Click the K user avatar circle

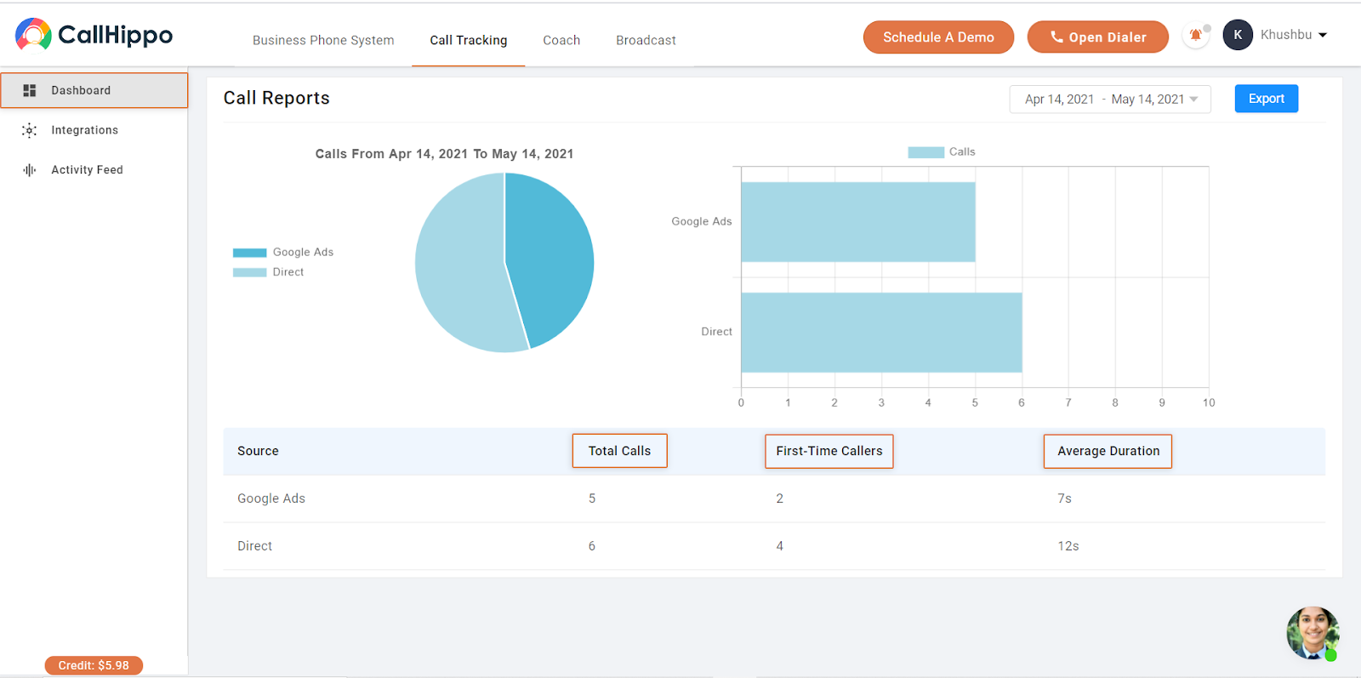coord(1238,35)
